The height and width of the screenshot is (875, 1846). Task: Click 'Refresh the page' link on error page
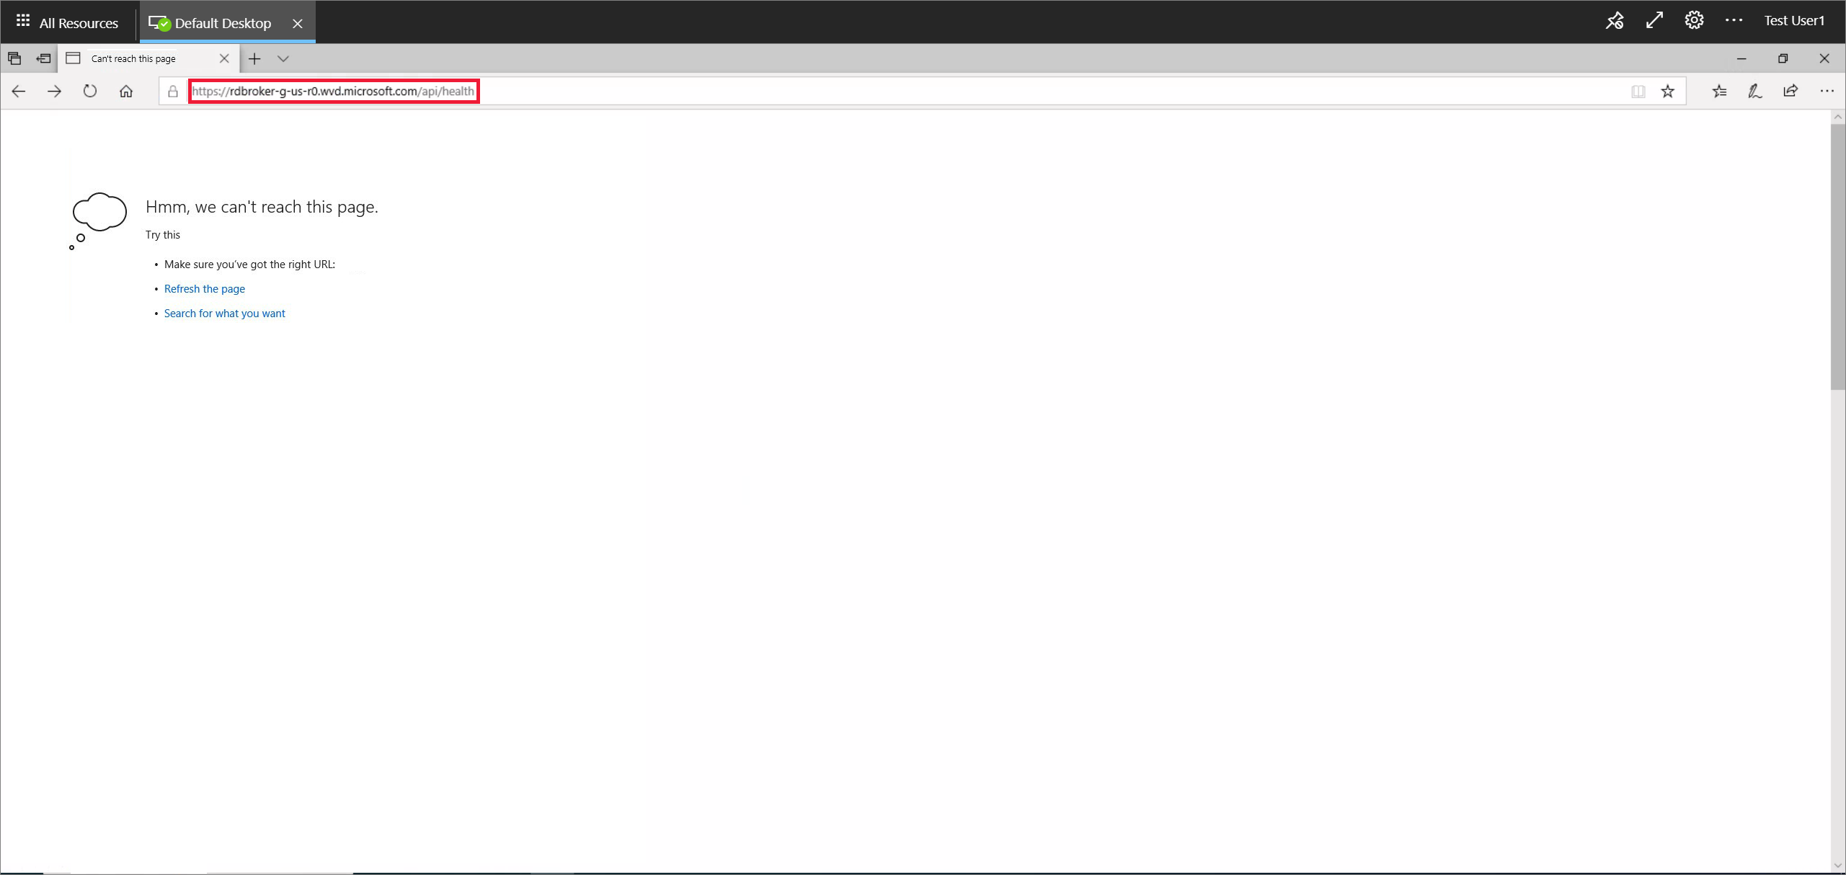(x=204, y=288)
